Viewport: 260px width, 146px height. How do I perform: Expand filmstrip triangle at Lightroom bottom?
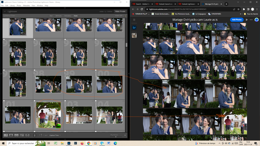(x=65, y=140)
